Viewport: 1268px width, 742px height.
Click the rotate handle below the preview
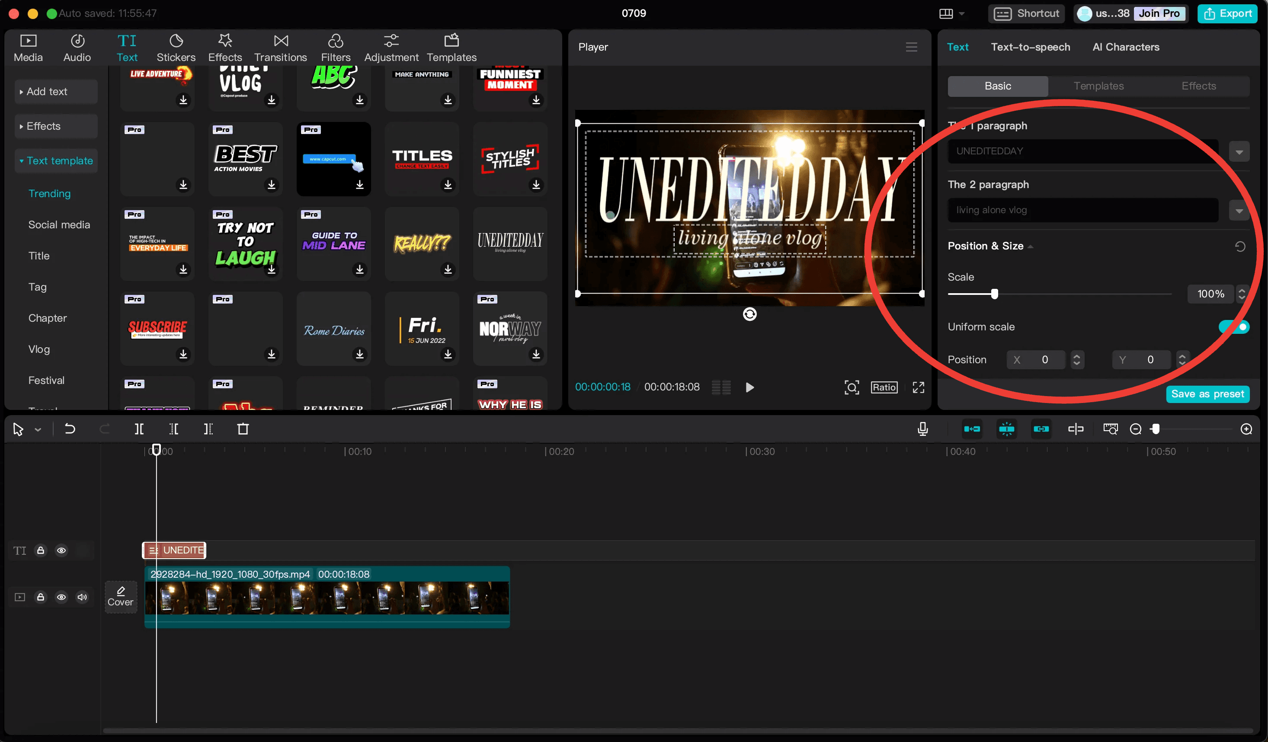pos(749,314)
